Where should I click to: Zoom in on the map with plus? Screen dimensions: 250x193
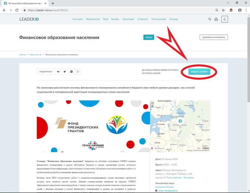click(x=152, y=106)
